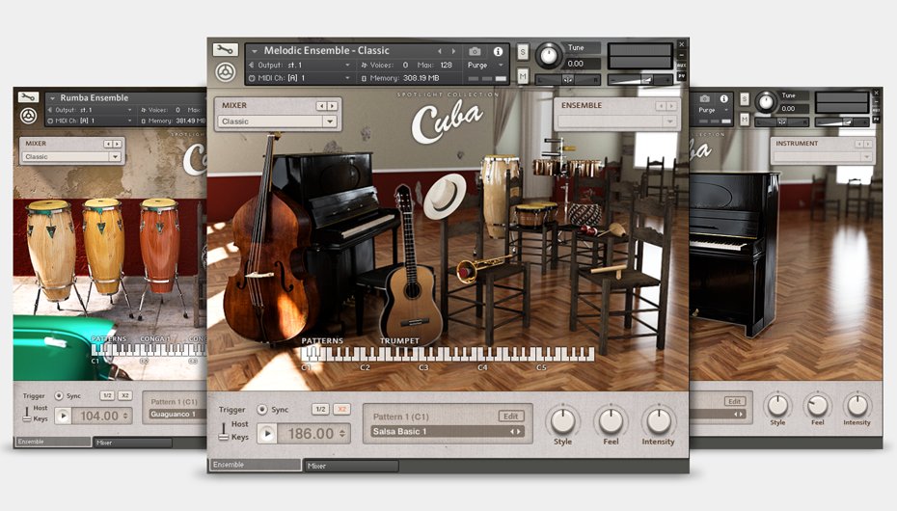Enable the Sync radio button in center window
The height and width of the screenshot is (511, 897).
click(x=261, y=410)
